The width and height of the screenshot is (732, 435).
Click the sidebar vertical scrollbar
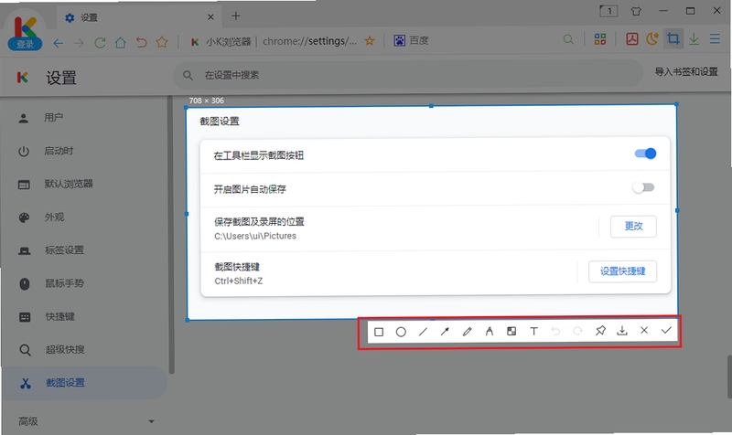(x=172, y=236)
